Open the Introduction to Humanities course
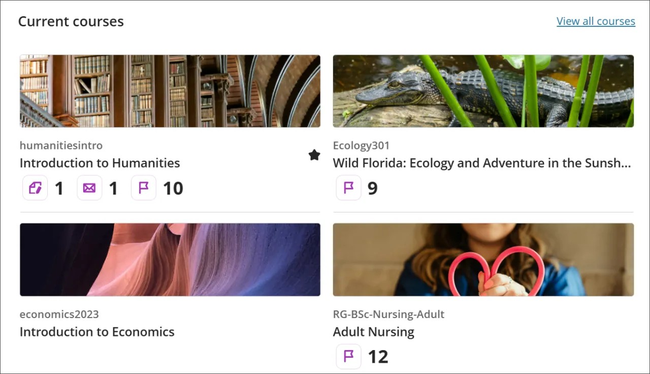 click(100, 163)
